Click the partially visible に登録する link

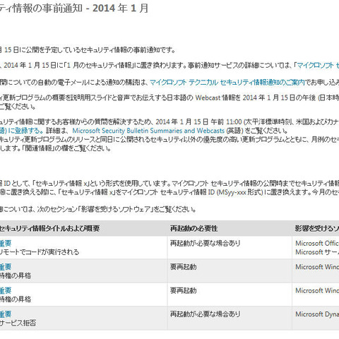click(x=21, y=131)
